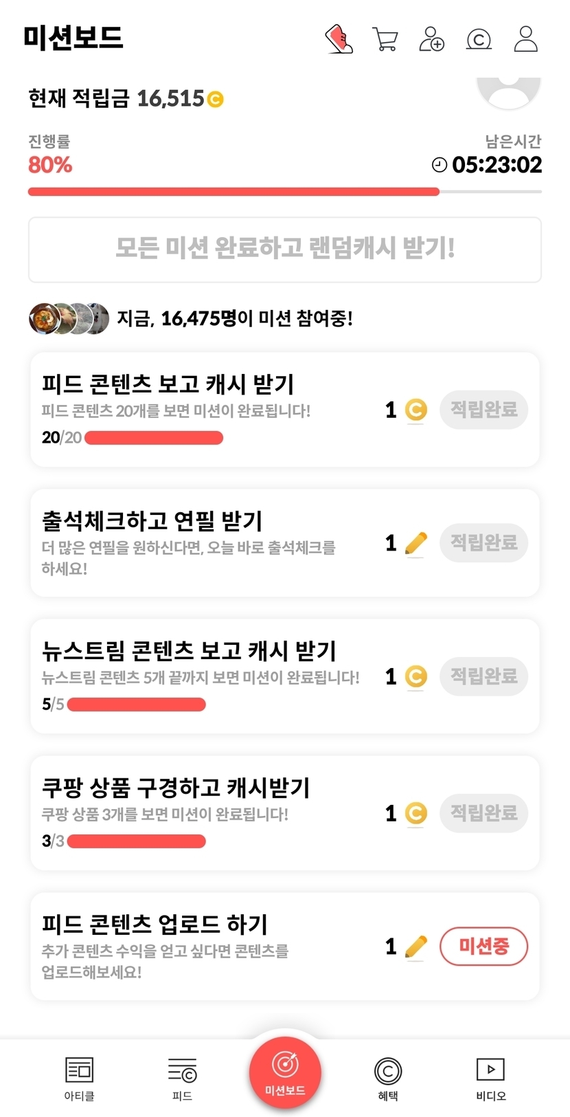570x1117 pixels.
Task: Tap the red sneaker icon in header
Action: pyautogui.click(x=339, y=39)
